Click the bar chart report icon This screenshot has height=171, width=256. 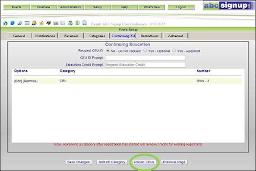[x=55, y=23]
